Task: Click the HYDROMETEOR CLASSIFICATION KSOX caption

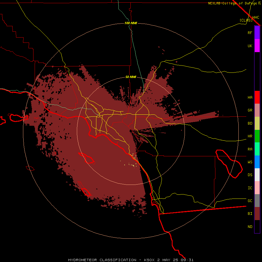Action: click(131, 260)
